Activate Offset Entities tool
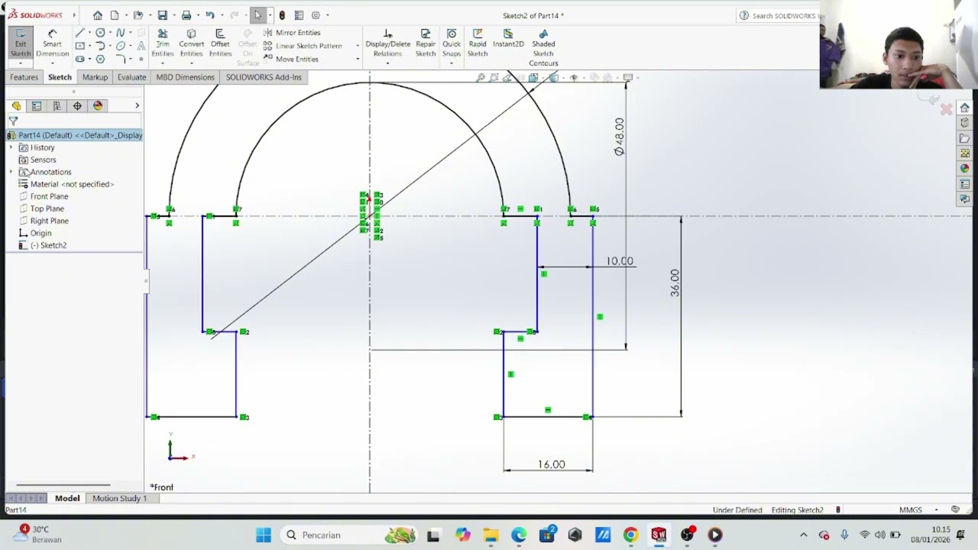Viewport: 978px width, 550px height. click(x=220, y=44)
